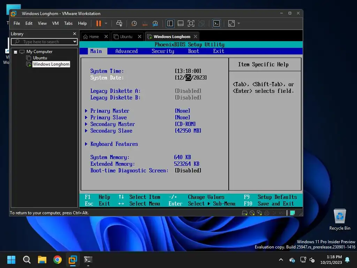Take a snapshot of this virtual machine
Viewport: 357px width, 268px height.
click(x=134, y=23)
